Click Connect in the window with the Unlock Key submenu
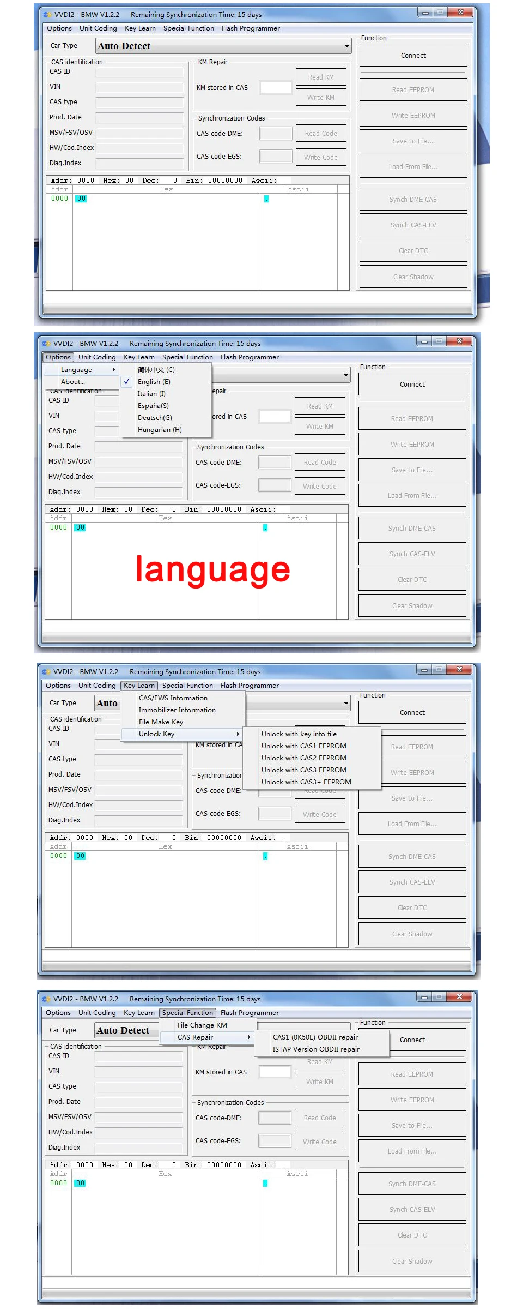 (412, 713)
